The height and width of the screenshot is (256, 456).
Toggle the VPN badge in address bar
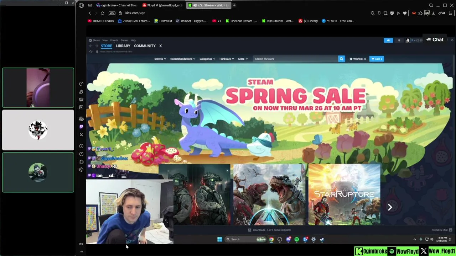(x=112, y=13)
